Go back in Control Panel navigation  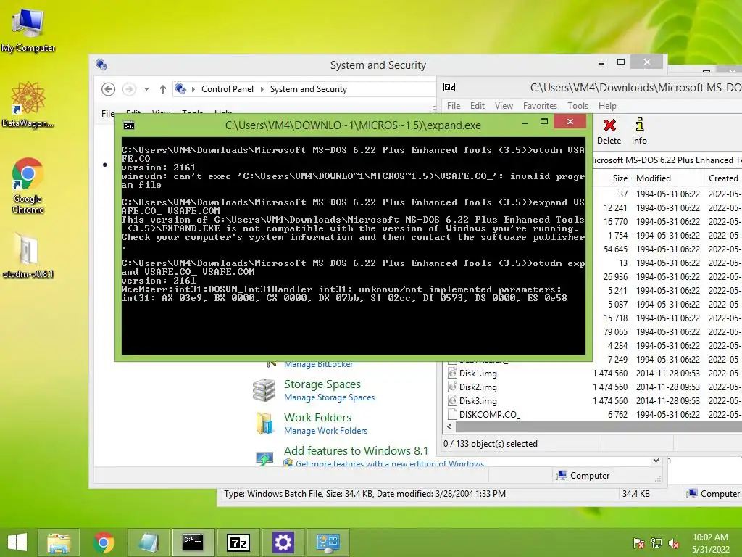point(109,89)
